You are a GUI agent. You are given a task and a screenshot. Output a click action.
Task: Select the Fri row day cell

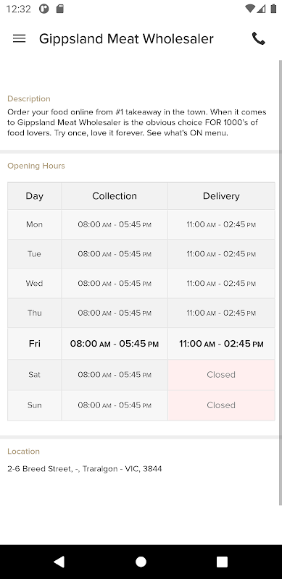[34, 344]
